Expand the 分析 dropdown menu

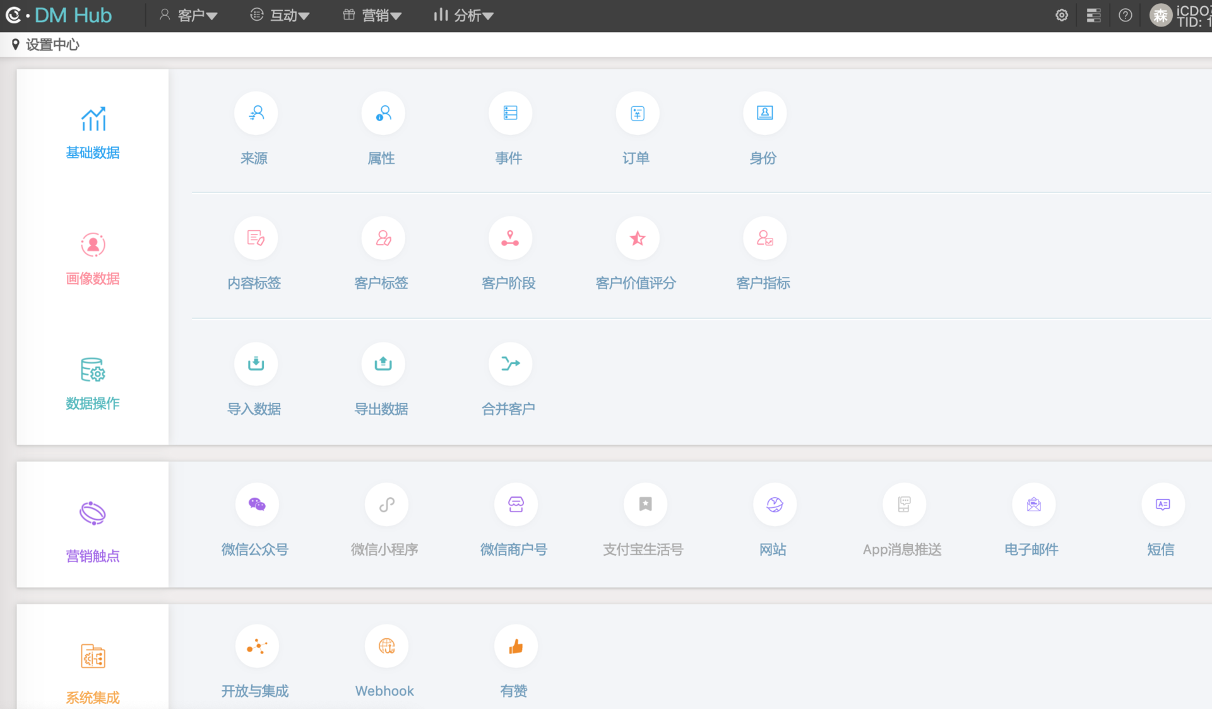[x=463, y=15]
